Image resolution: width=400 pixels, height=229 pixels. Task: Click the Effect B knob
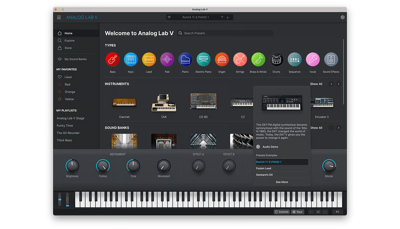[229, 166]
